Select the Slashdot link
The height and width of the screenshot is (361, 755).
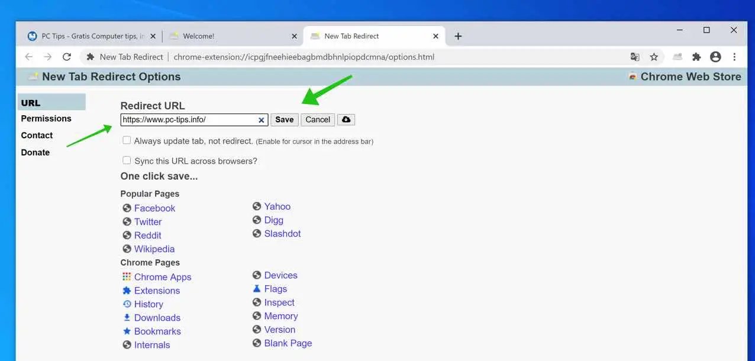point(283,233)
